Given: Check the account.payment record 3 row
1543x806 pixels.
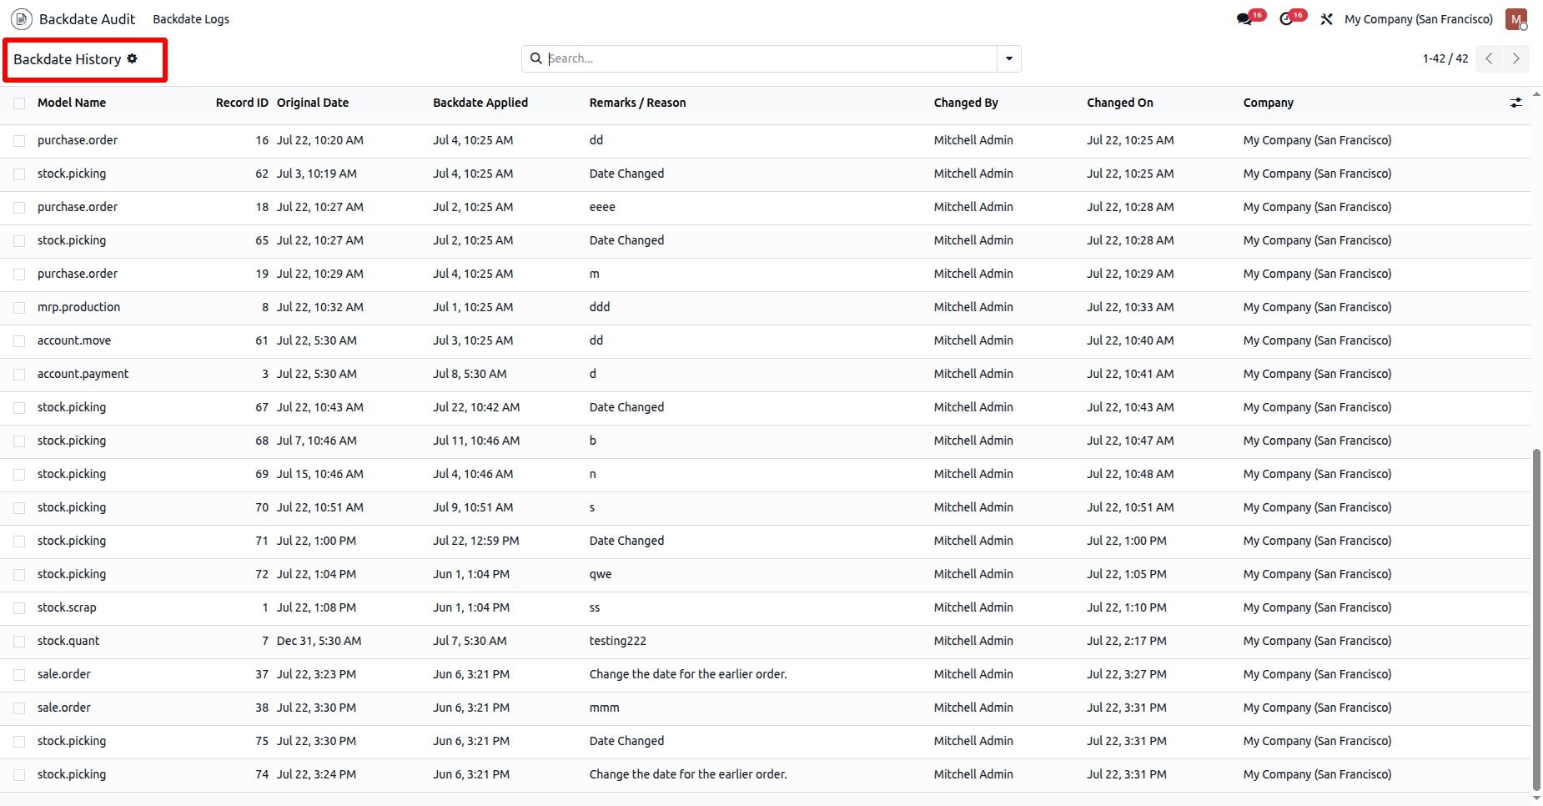Looking at the screenshot, I should (19, 375).
